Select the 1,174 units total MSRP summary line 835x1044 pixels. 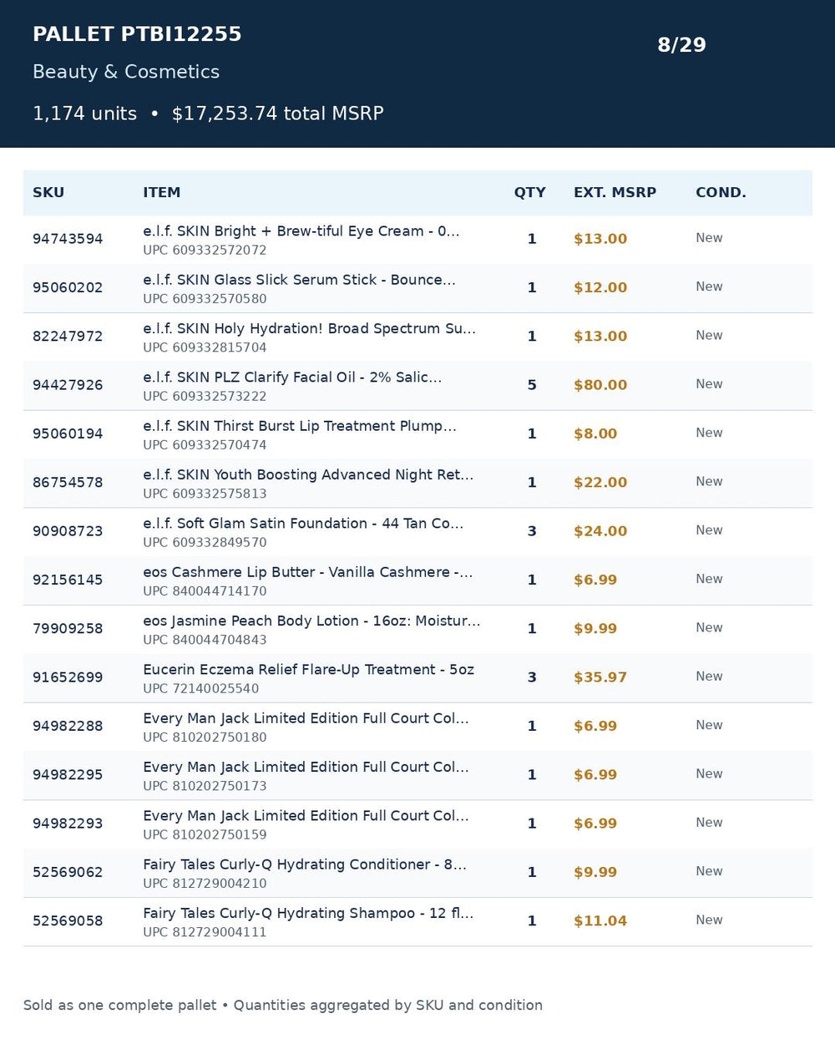tap(208, 114)
